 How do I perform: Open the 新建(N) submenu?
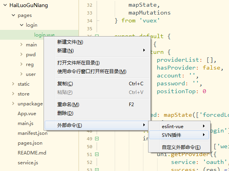click(x=97, y=51)
